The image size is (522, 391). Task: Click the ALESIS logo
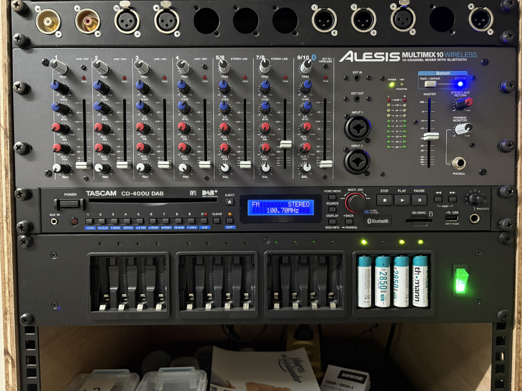pos(369,56)
